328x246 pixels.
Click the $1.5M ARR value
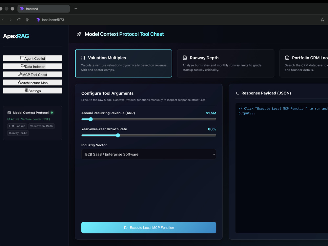click(x=211, y=113)
